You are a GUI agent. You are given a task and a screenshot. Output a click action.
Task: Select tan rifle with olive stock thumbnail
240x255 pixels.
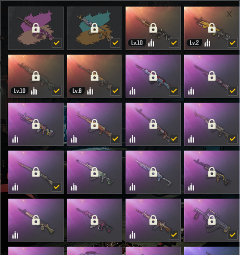click(x=36, y=220)
